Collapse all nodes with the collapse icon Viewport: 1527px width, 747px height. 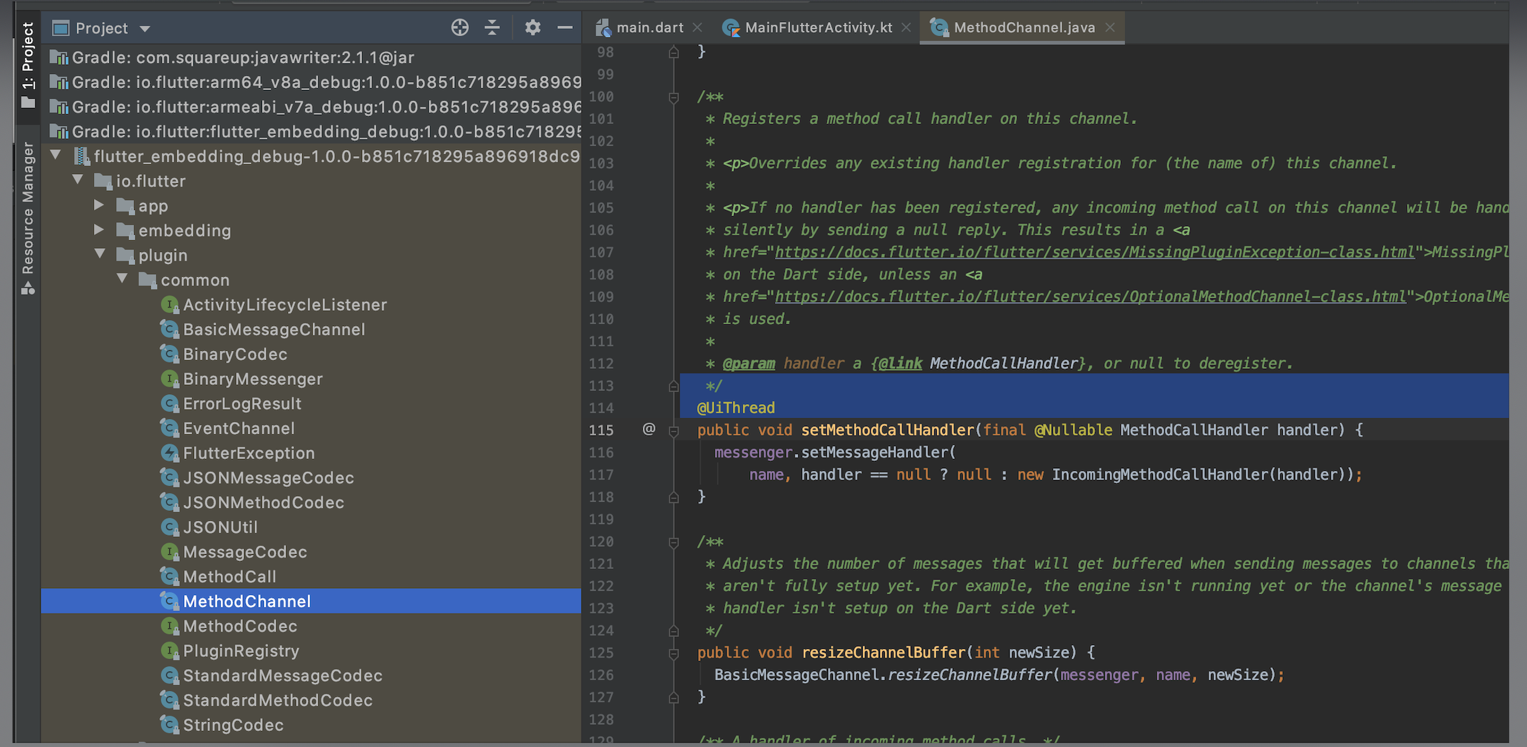(492, 27)
